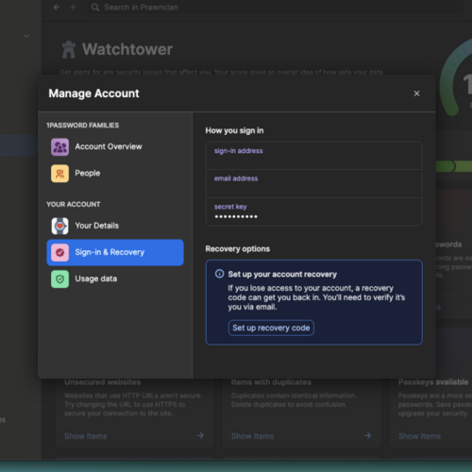Click the YOUR ACCOUNT section label

click(74, 204)
